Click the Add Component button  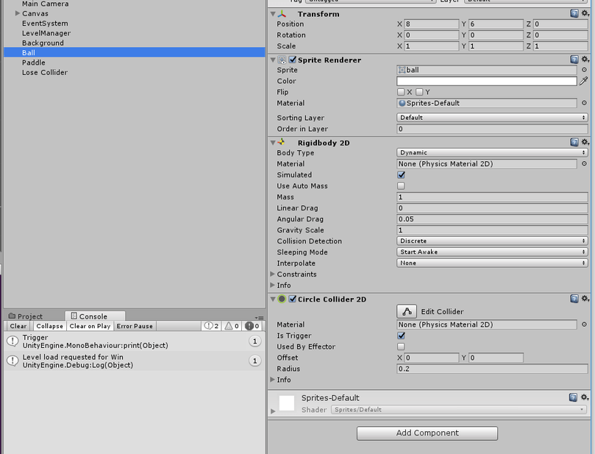pos(427,433)
